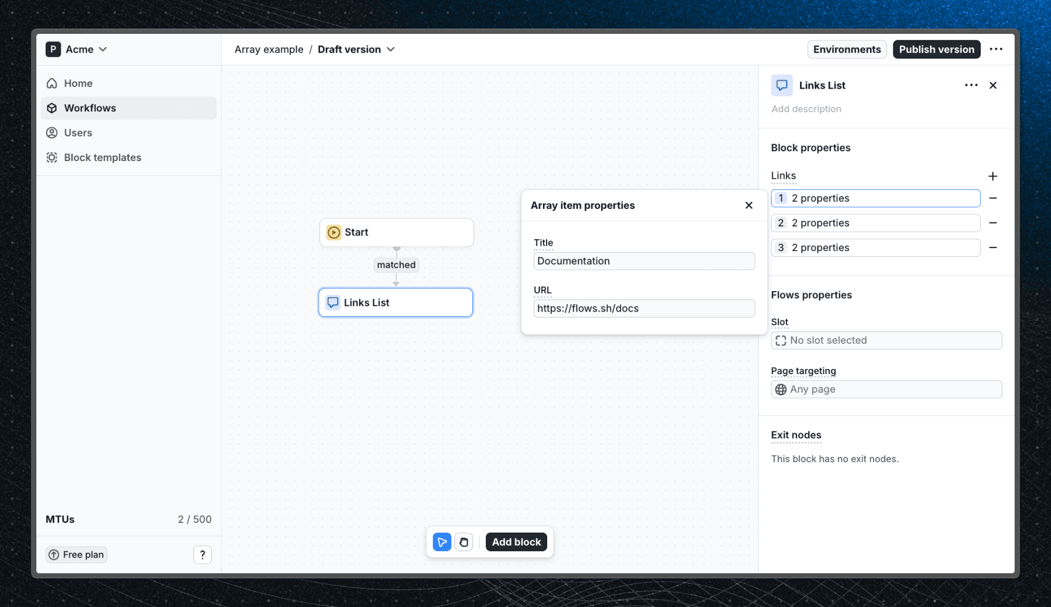Switch to the hand pan tool
The image size is (1051, 607).
464,542
